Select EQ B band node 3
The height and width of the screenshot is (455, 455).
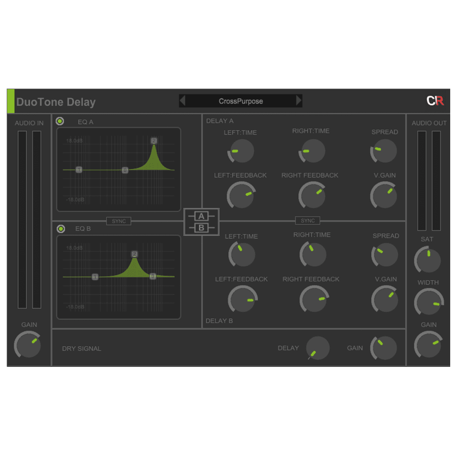click(153, 276)
